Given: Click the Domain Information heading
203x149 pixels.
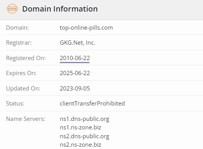Looking at the screenshot, I should click(60, 9).
